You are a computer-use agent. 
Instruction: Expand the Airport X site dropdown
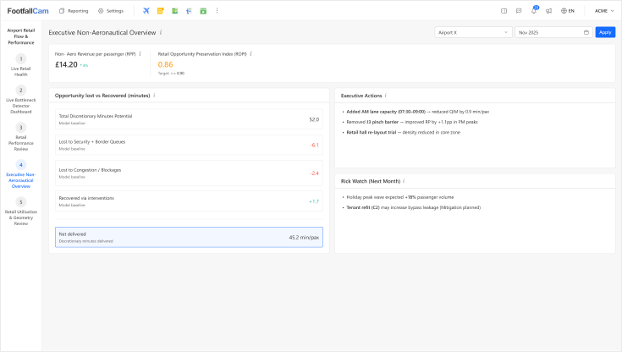pos(473,32)
